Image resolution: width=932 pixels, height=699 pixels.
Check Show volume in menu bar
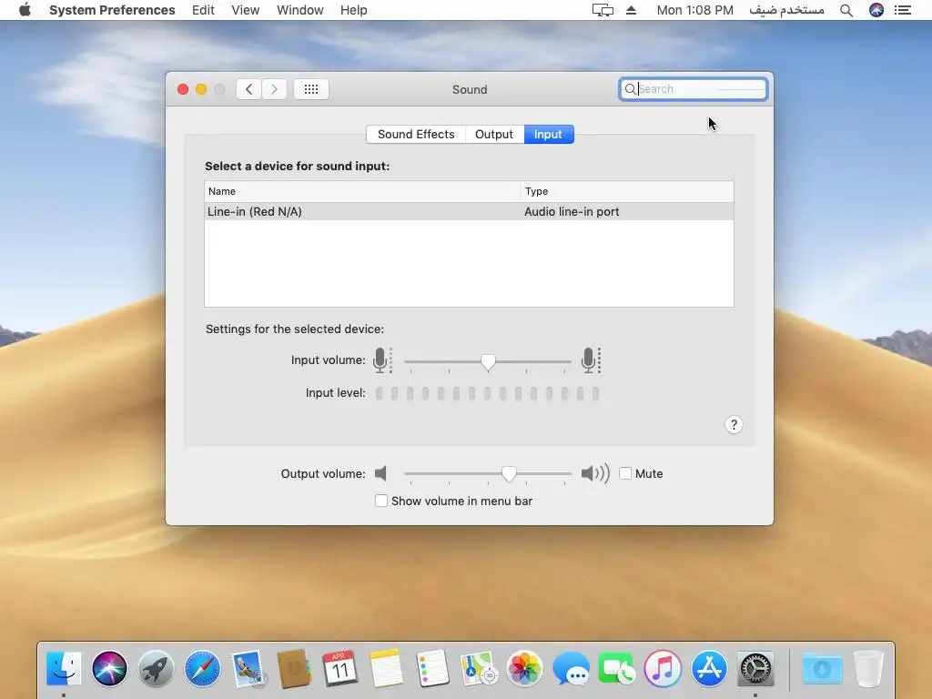[x=381, y=501]
